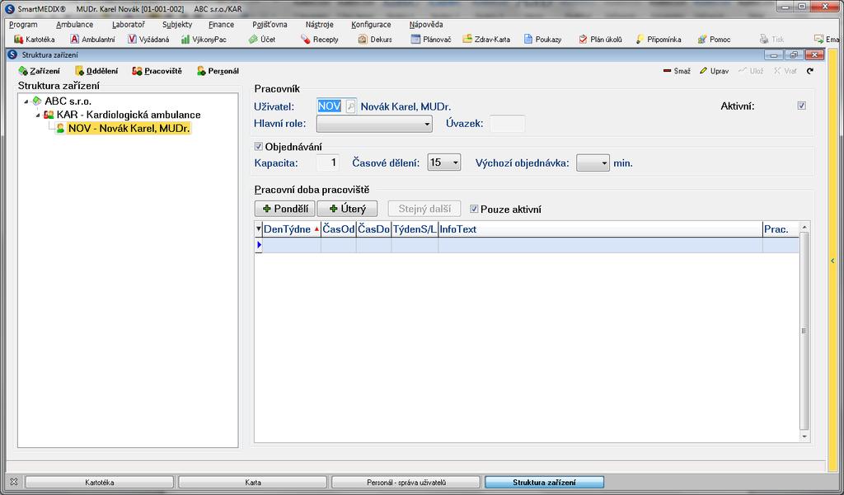Screen dimensions: 844x495
Task: Click the Stejný další button
Action: [x=424, y=209]
